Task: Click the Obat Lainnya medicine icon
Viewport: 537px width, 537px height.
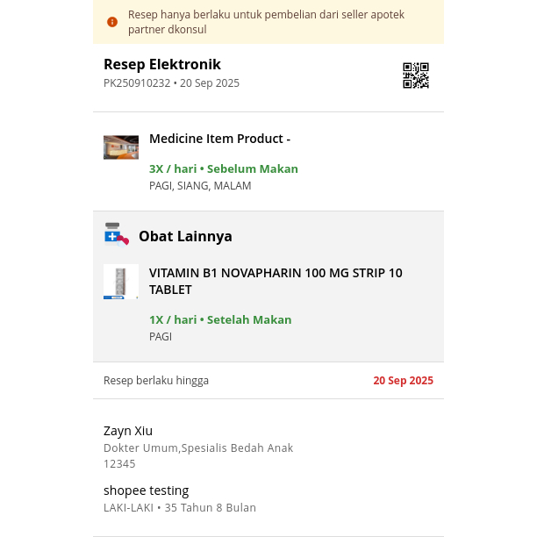Action: click(116, 234)
